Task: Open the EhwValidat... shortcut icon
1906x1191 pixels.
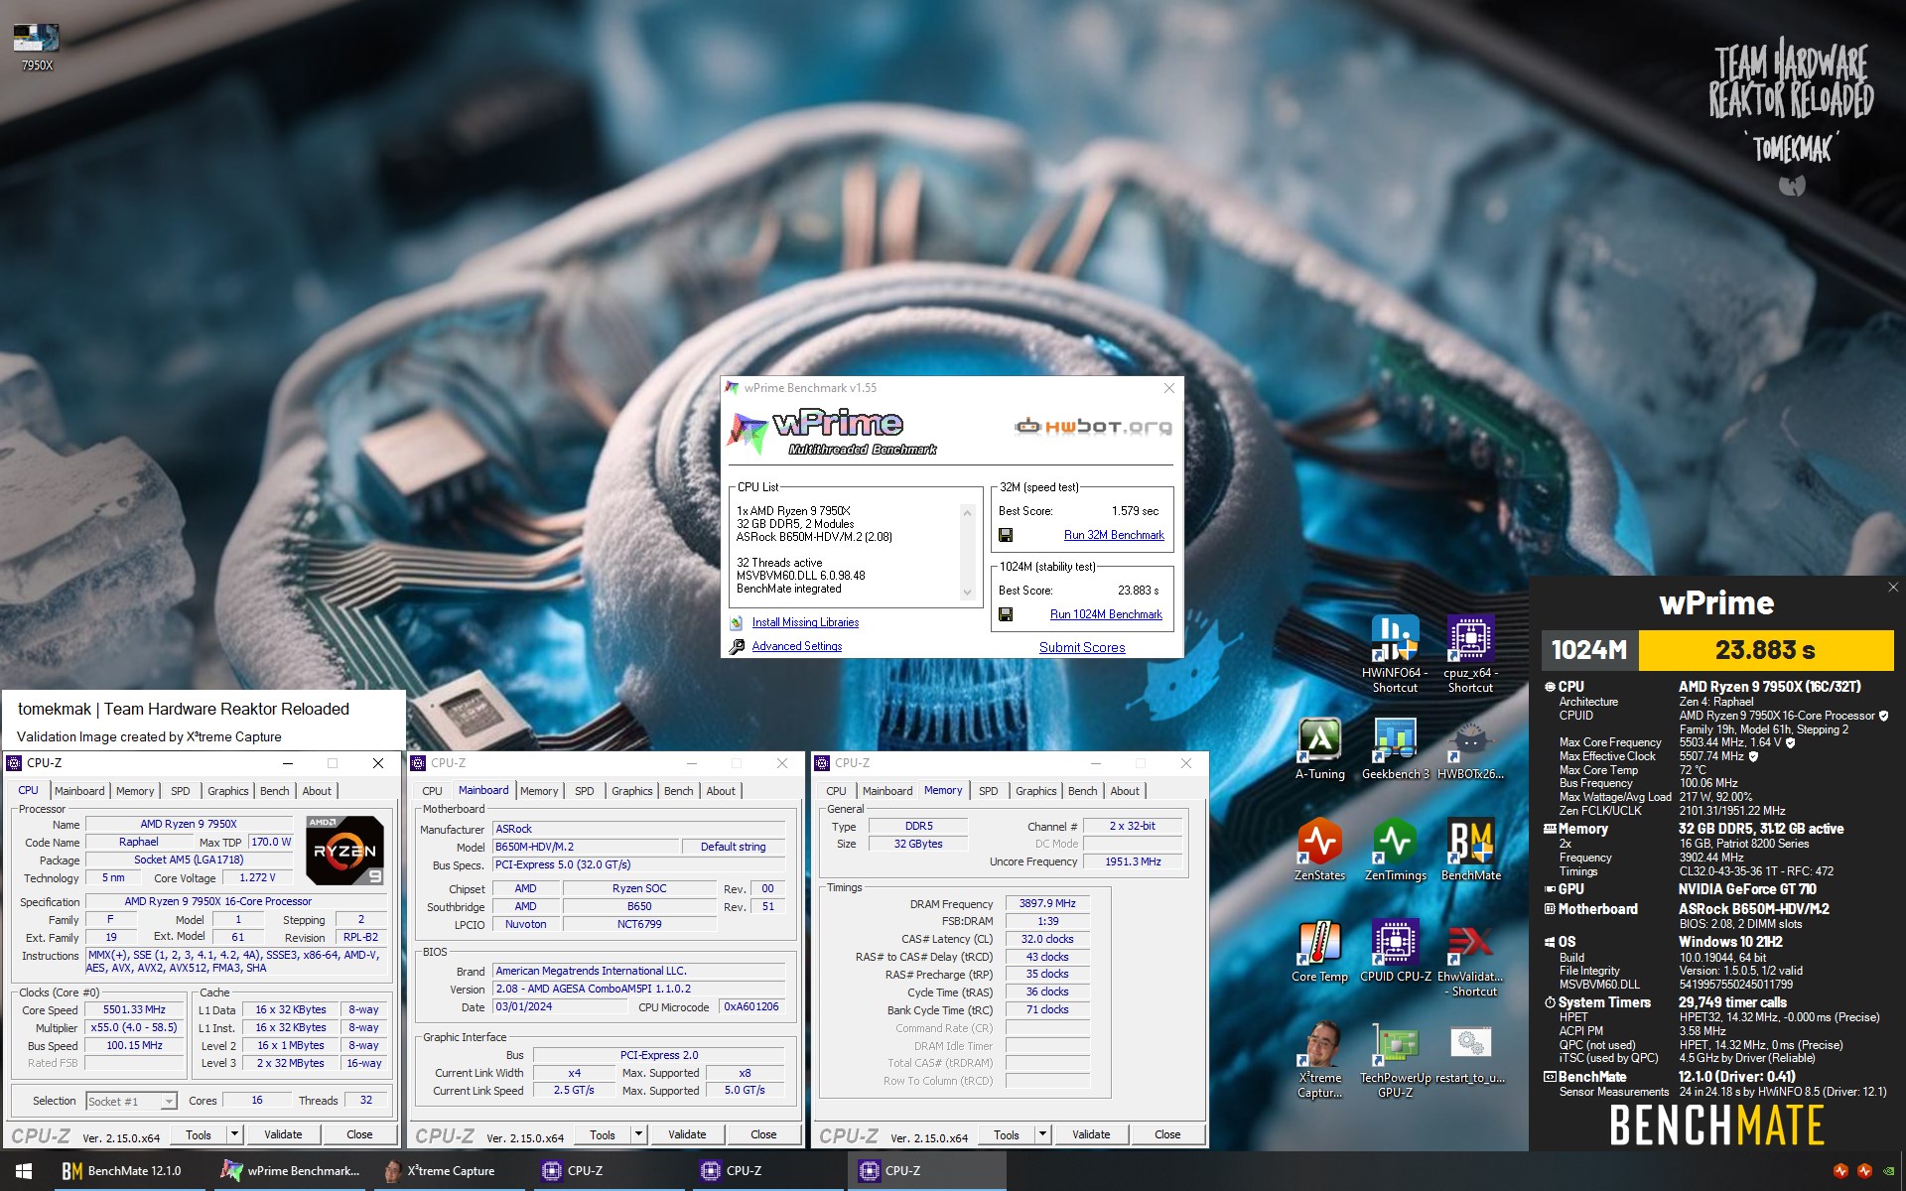Action: pos(1470,959)
